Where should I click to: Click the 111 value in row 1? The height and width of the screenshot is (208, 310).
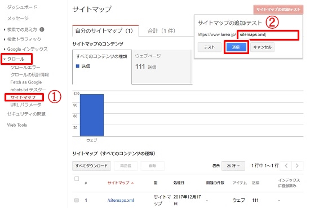(255, 200)
